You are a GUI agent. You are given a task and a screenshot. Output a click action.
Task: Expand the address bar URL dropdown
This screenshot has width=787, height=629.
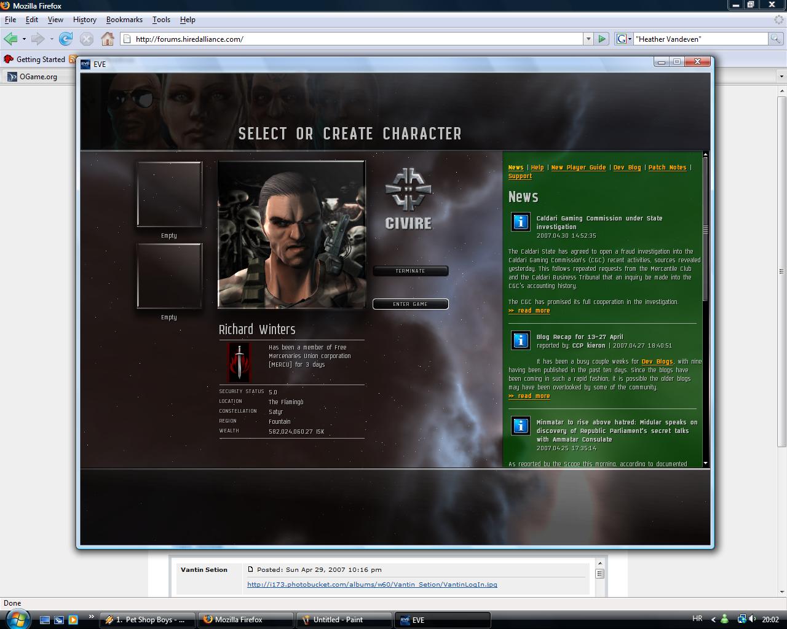click(x=588, y=39)
